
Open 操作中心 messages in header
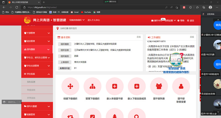pos(156,20)
